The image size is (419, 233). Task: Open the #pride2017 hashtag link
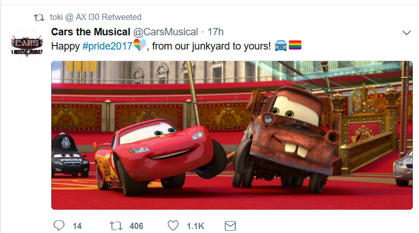[x=108, y=46]
